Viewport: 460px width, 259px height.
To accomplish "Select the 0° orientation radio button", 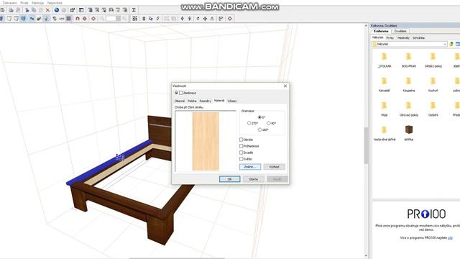I will pyautogui.click(x=259, y=117).
